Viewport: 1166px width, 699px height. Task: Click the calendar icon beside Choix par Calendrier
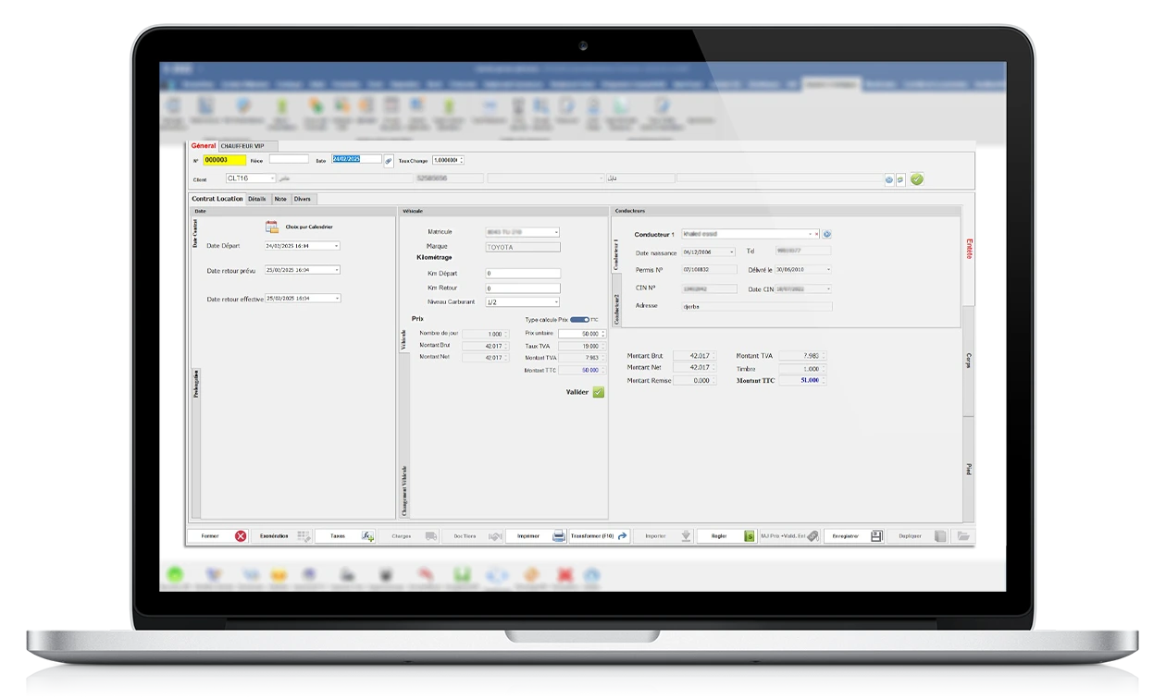point(272,227)
